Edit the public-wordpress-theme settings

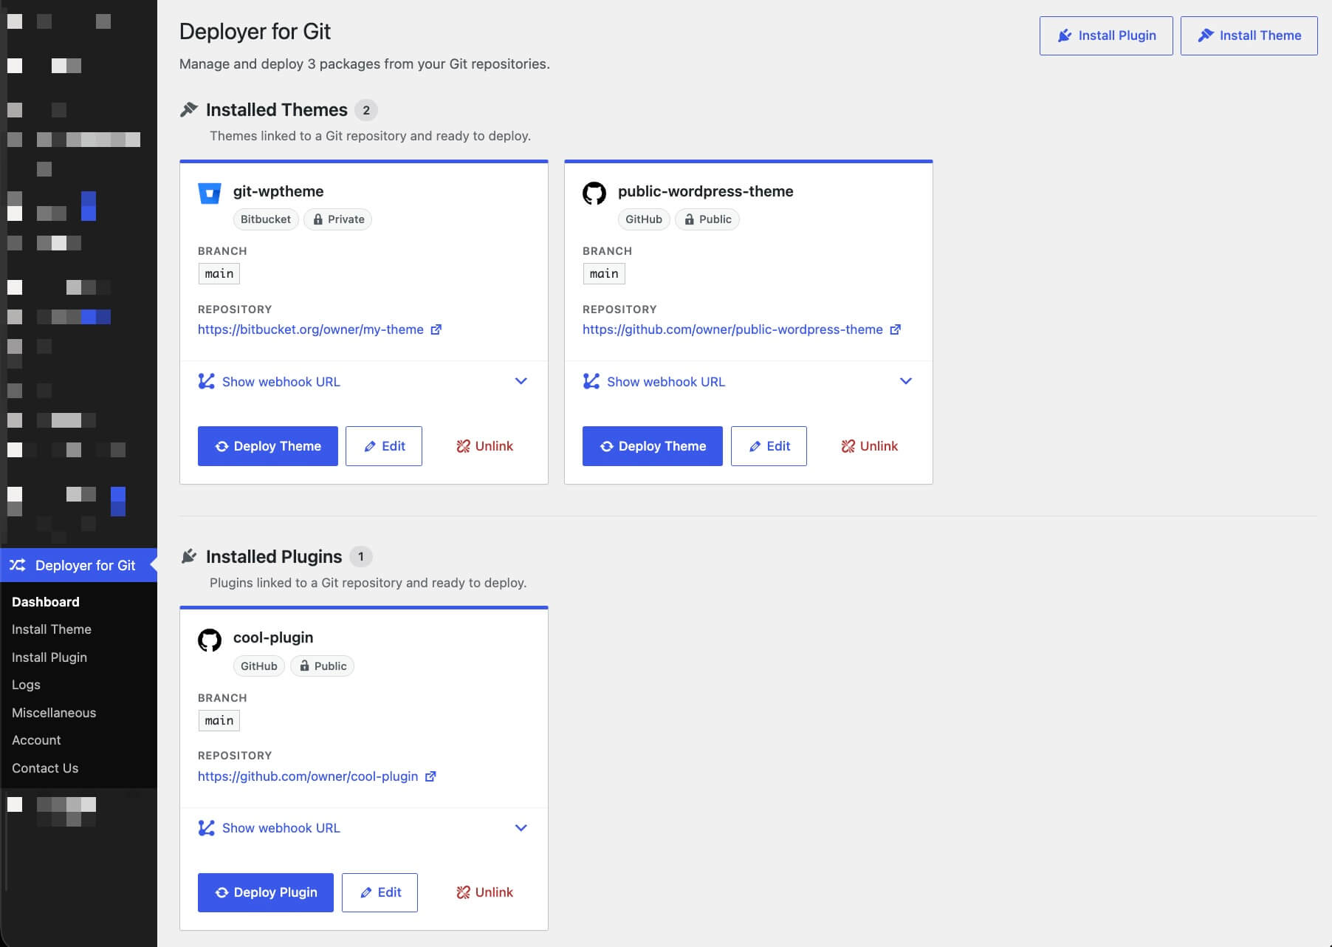769,446
